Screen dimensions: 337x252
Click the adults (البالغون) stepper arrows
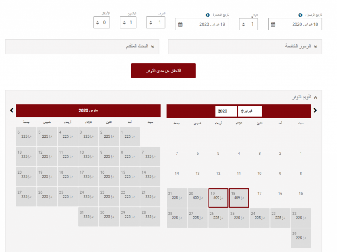pyautogui.click(x=124, y=23)
